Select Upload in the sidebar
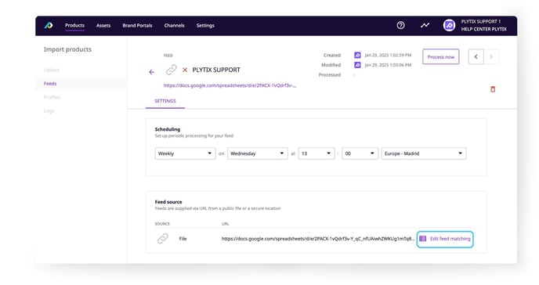Viewport: 539px width, 285px height. [52, 70]
